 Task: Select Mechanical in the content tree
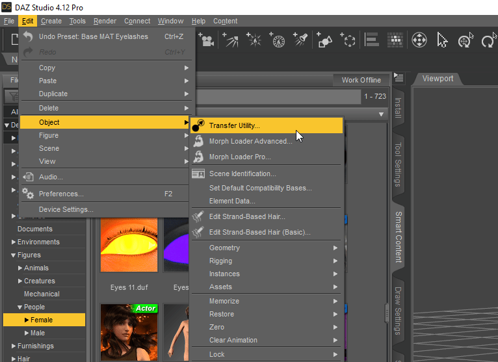pos(42,294)
